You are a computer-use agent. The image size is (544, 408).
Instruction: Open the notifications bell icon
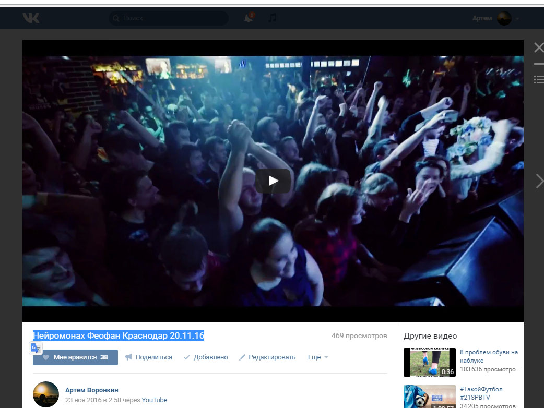(249, 18)
